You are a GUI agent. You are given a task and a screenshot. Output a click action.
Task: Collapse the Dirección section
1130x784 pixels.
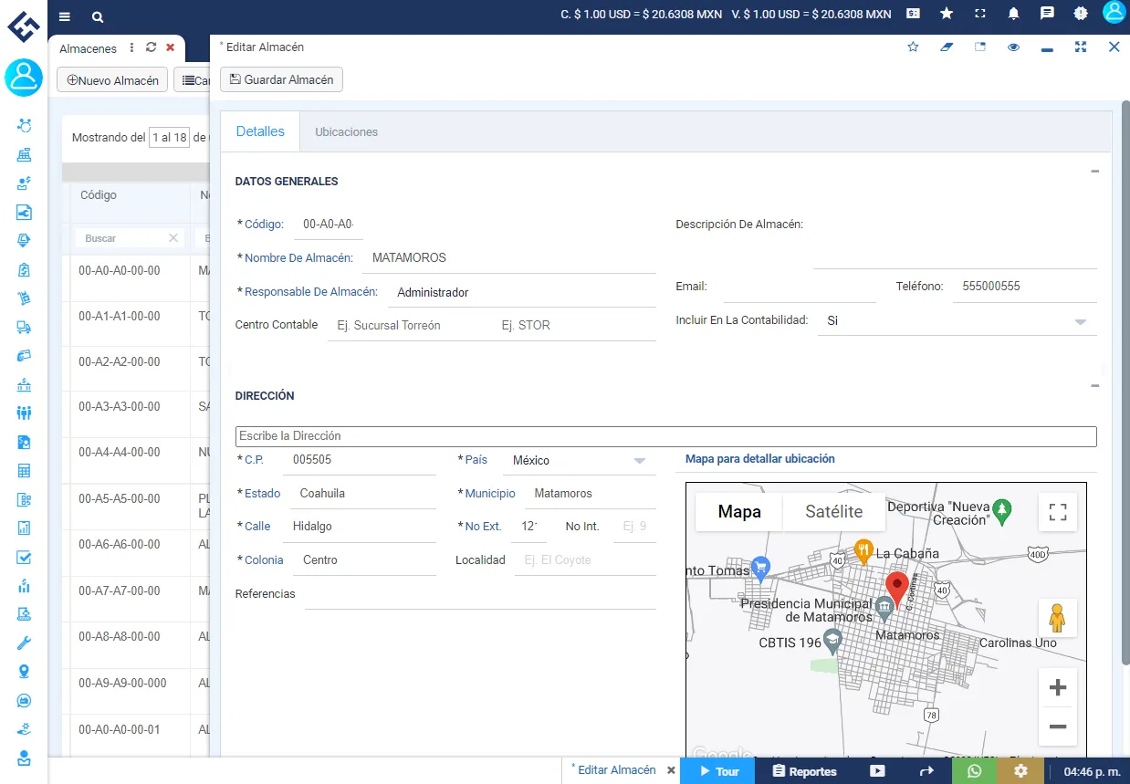pos(1094,386)
